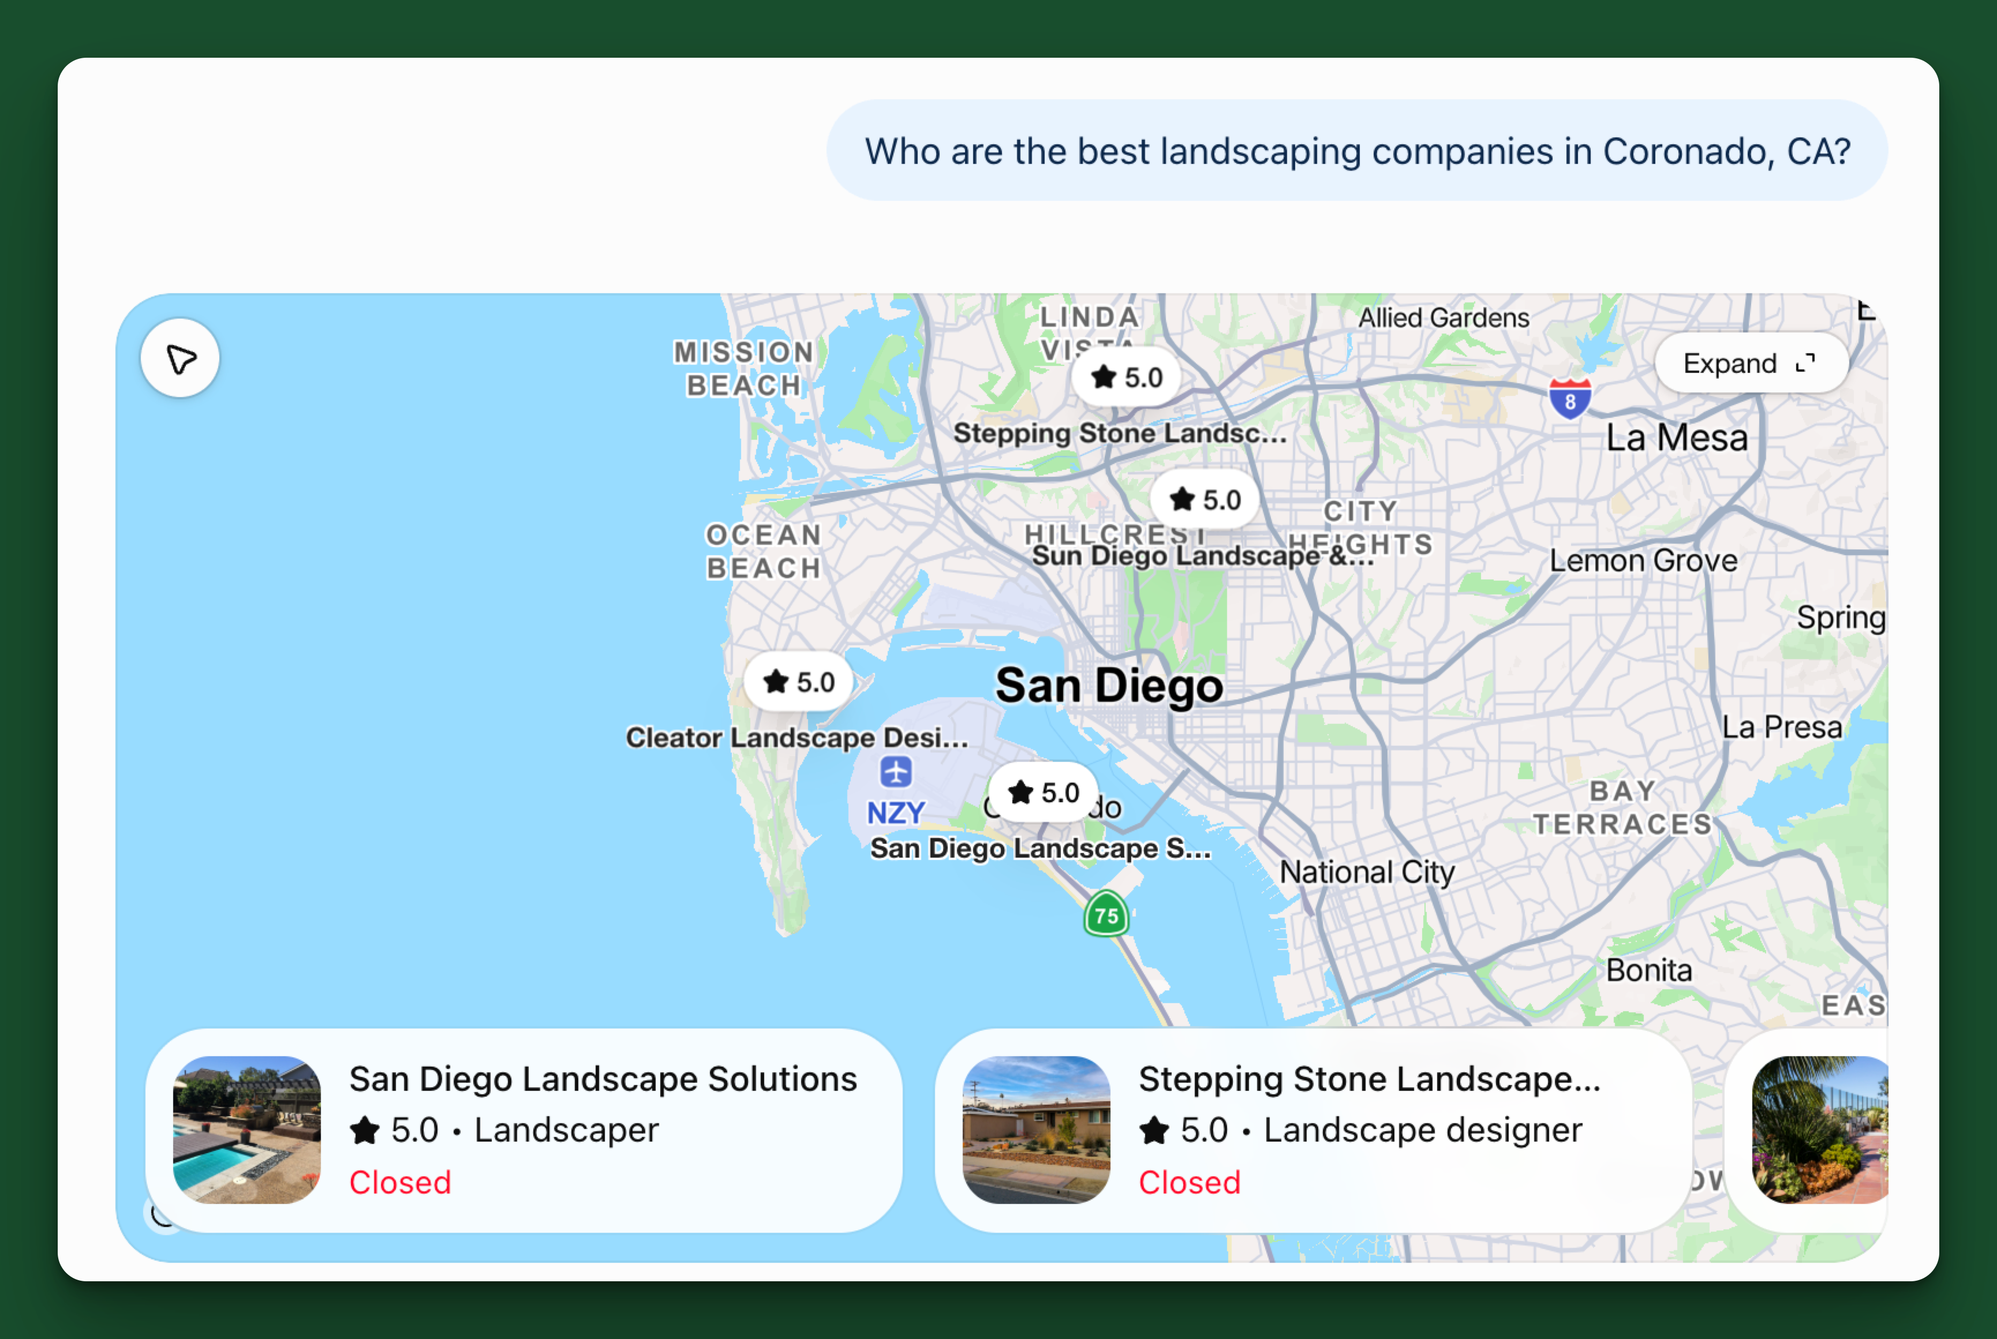The width and height of the screenshot is (1997, 1339).
Task: Expand the map view
Action: tap(1750, 364)
